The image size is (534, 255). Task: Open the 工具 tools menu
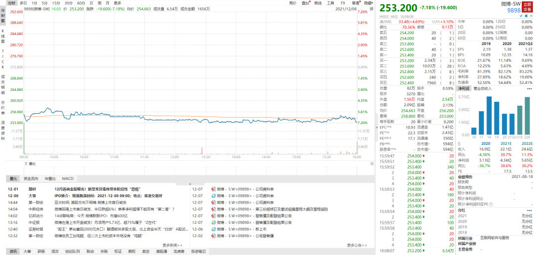click(x=330, y=3)
